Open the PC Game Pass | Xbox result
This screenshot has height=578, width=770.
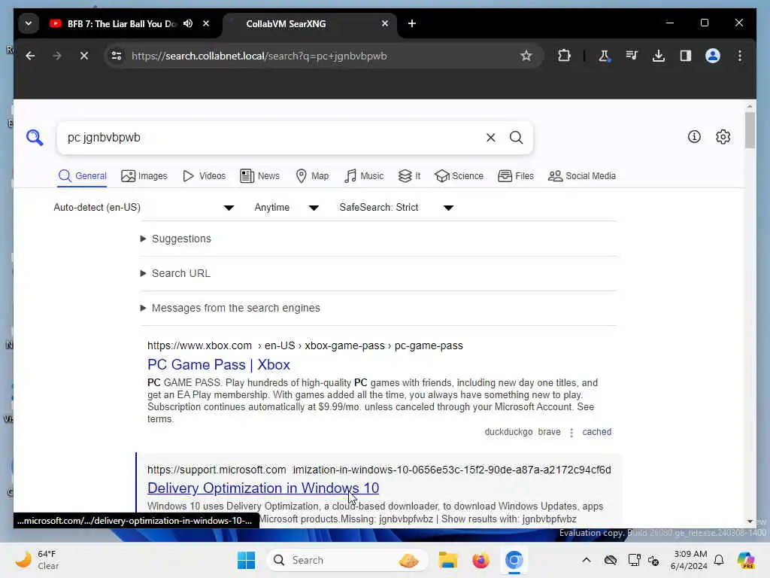tap(219, 365)
